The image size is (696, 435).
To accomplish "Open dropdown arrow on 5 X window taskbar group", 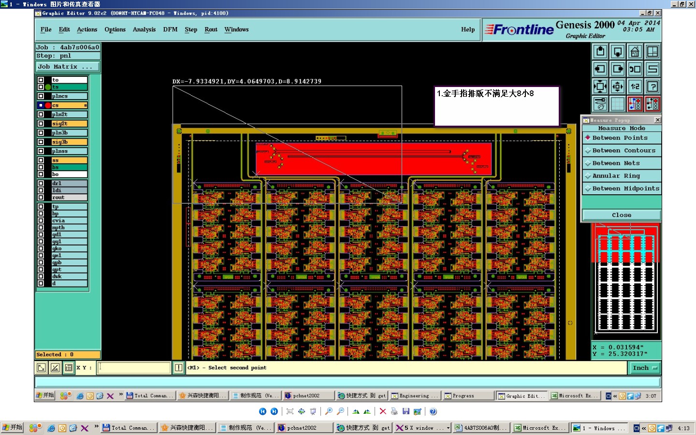I will [448, 428].
